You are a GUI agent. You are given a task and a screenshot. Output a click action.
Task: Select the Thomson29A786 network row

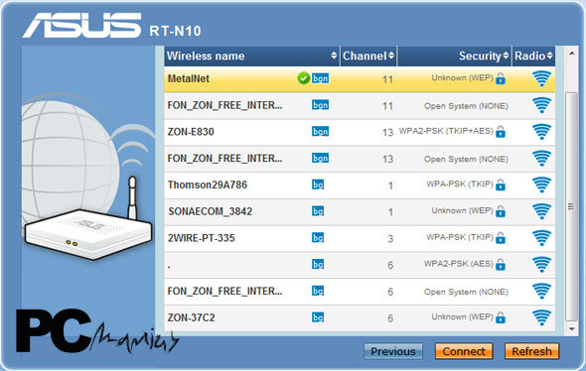tap(360, 185)
